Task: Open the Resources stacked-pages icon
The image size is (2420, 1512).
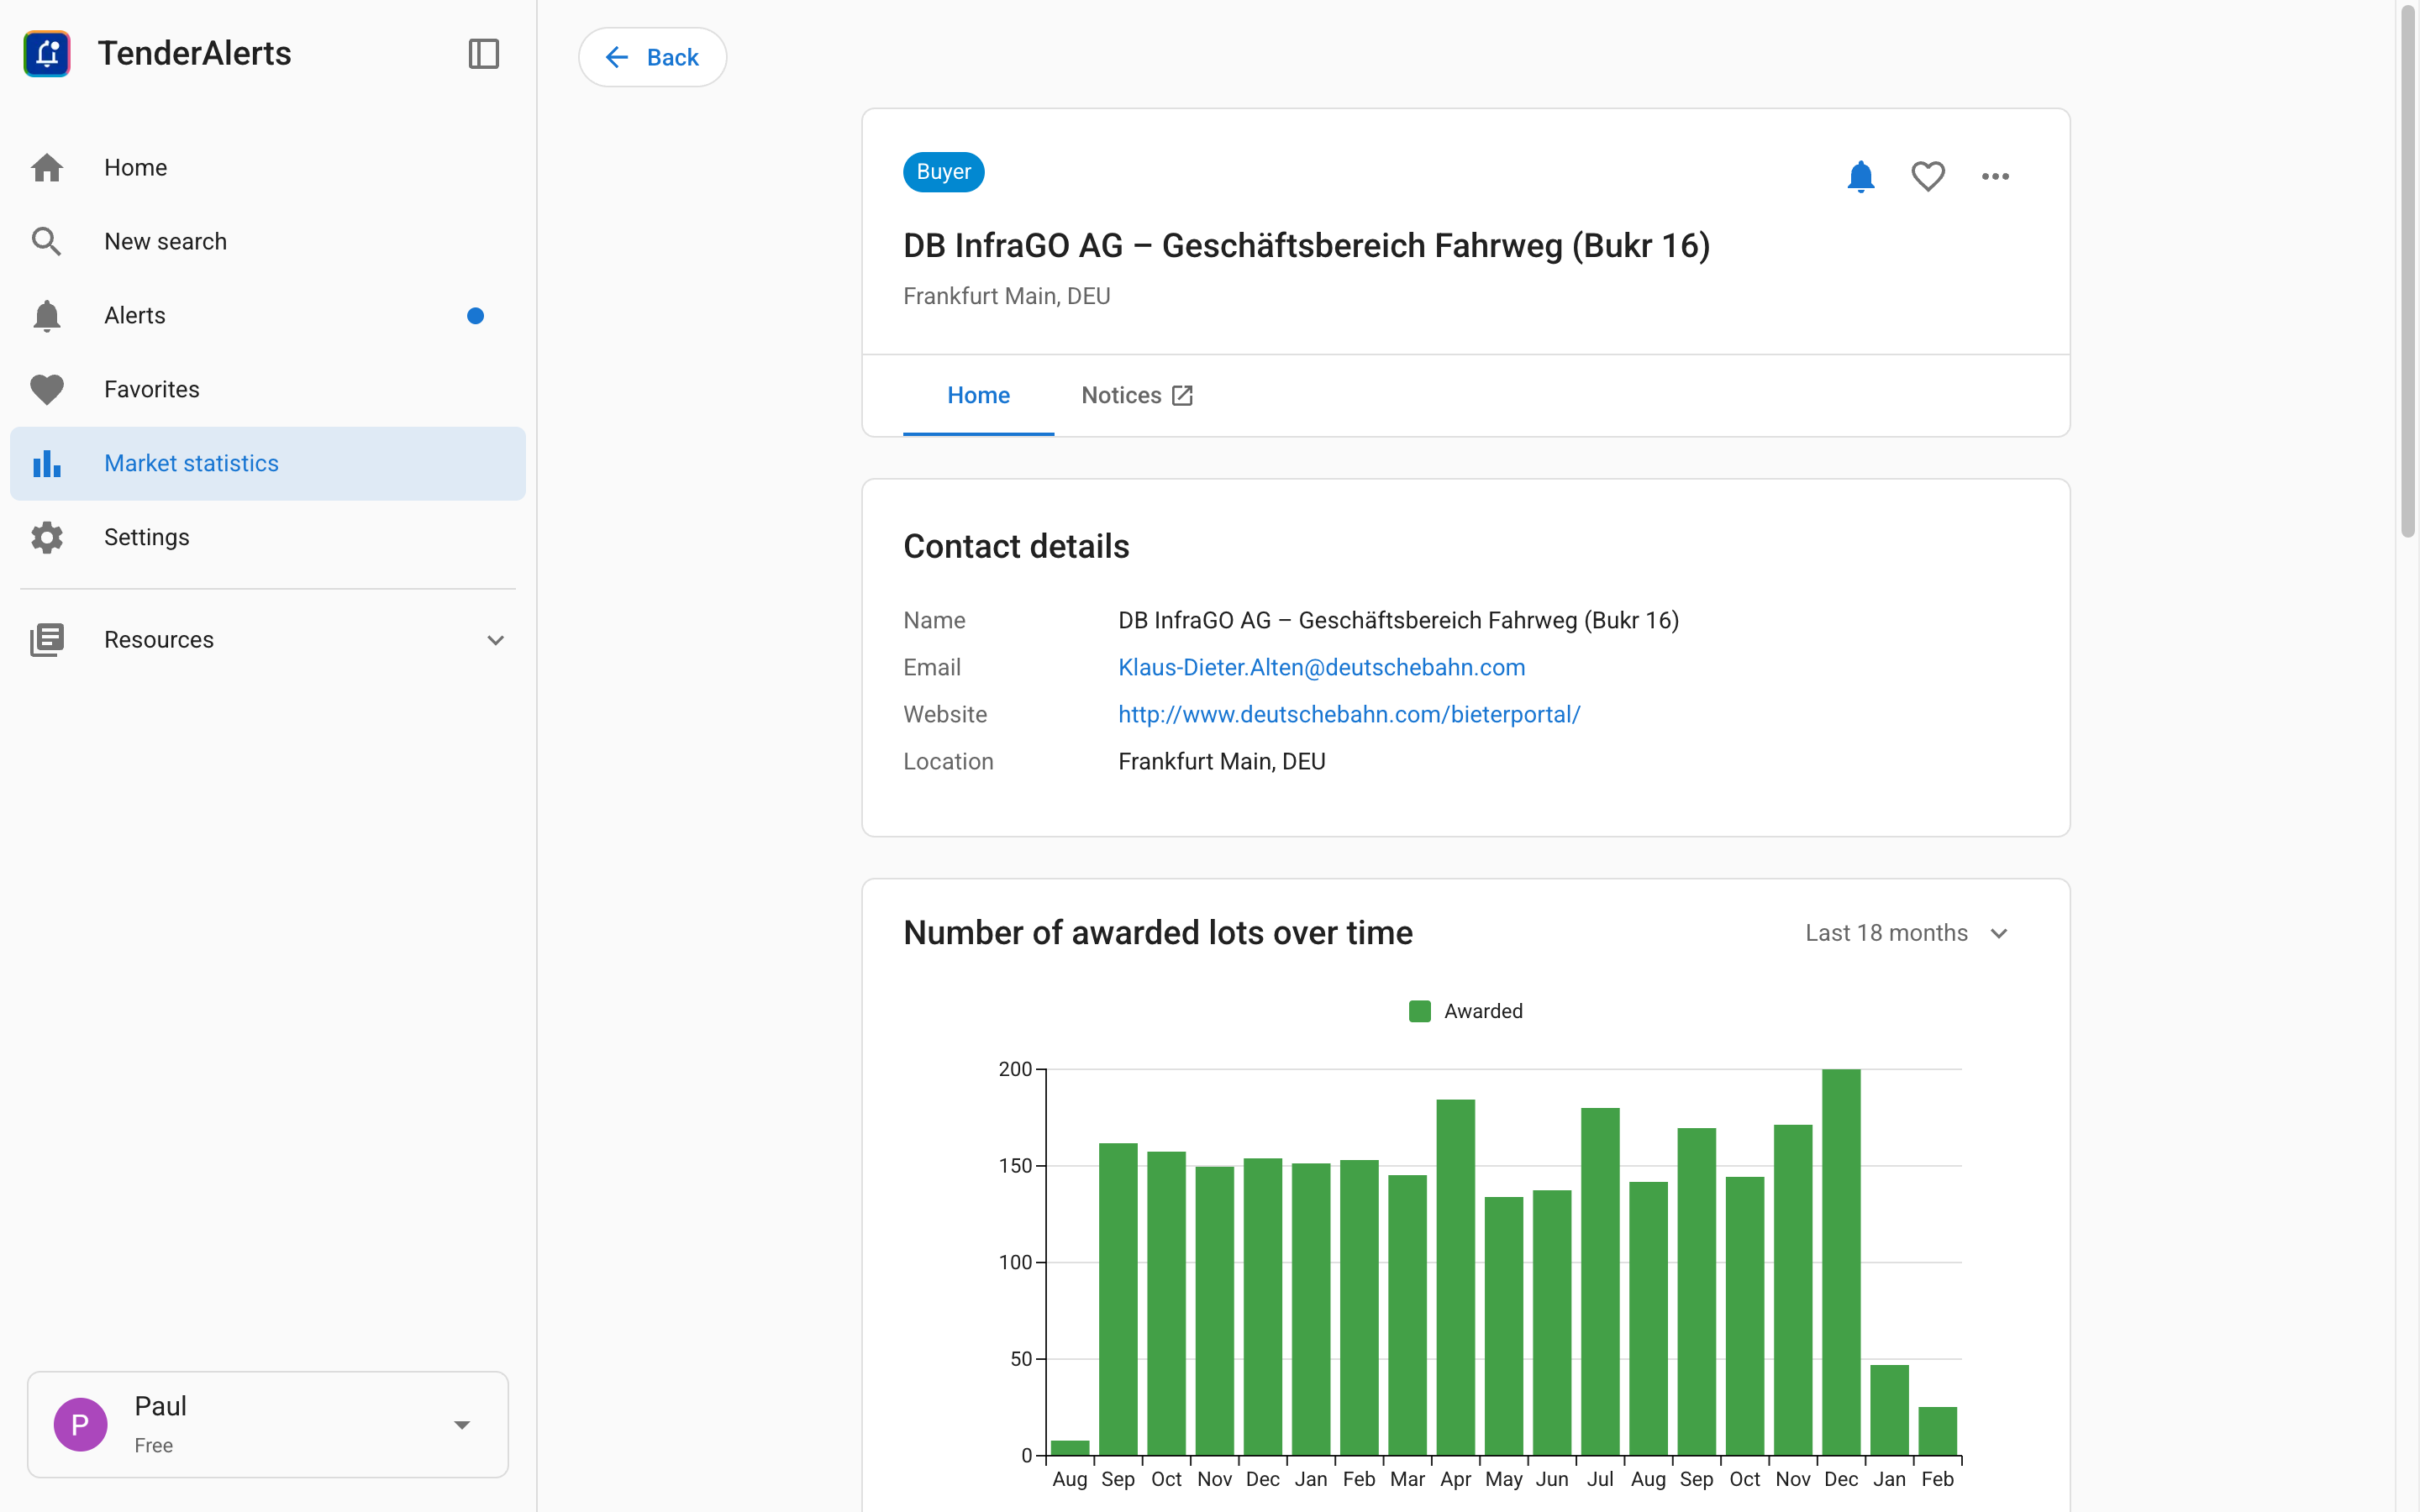Action: point(47,639)
